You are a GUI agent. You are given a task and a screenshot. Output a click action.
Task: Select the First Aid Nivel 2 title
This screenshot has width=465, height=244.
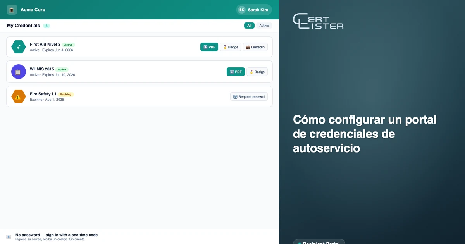pos(45,44)
